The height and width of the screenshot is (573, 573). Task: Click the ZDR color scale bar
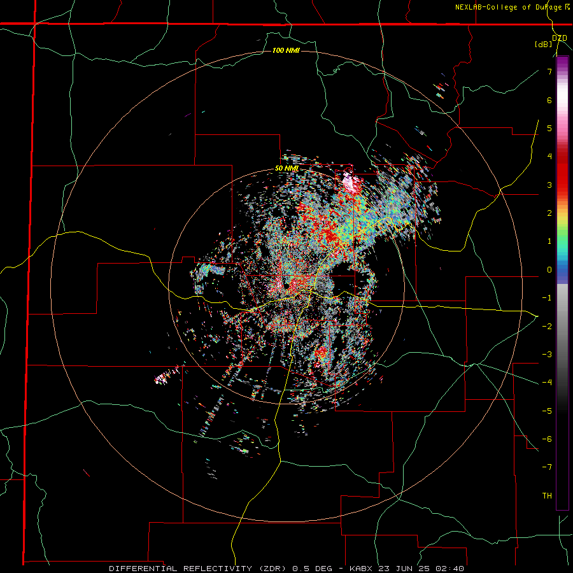pyautogui.click(x=562, y=283)
